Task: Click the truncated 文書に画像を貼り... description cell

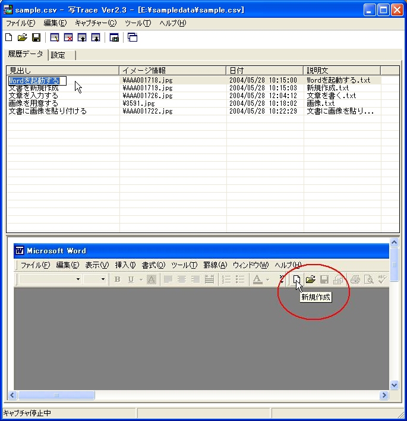Action: [340, 111]
